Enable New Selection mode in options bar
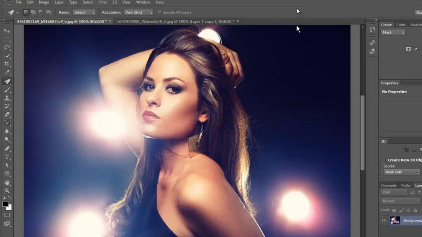The height and width of the screenshot is (237, 422). pyautogui.click(x=26, y=12)
